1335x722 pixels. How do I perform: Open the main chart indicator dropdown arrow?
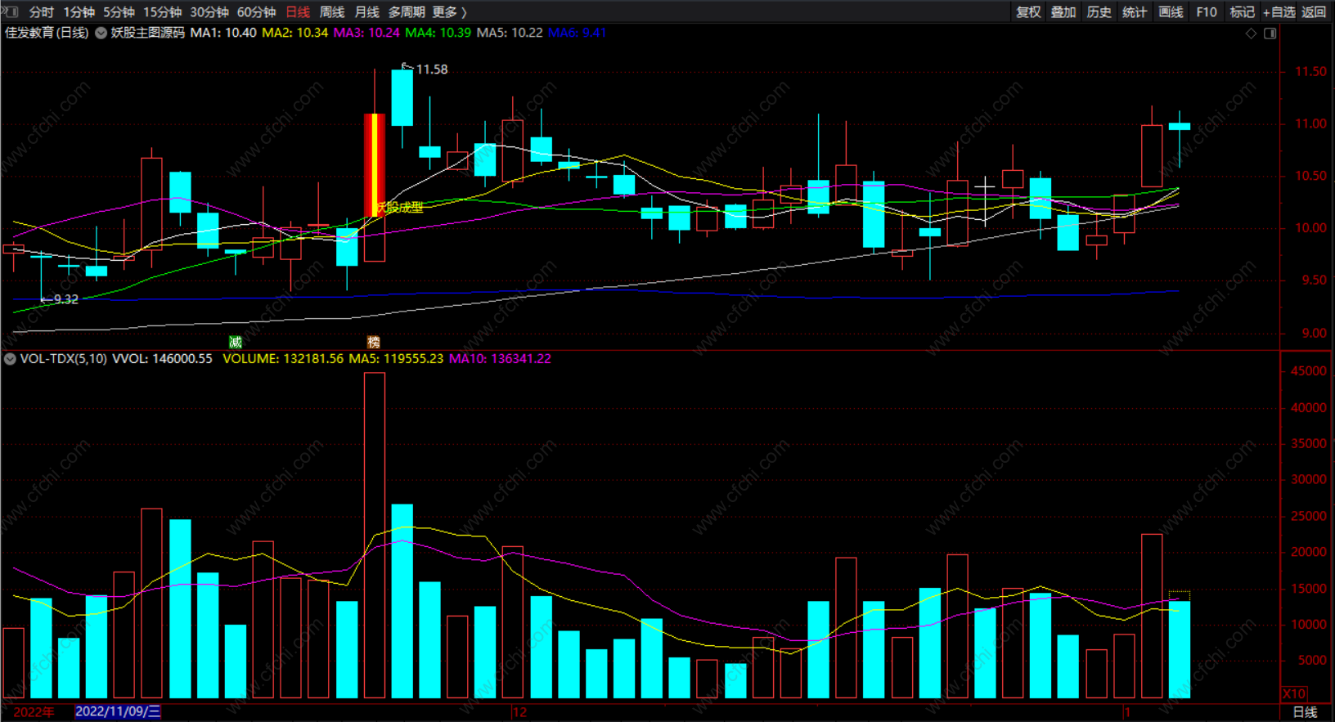[x=101, y=33]
